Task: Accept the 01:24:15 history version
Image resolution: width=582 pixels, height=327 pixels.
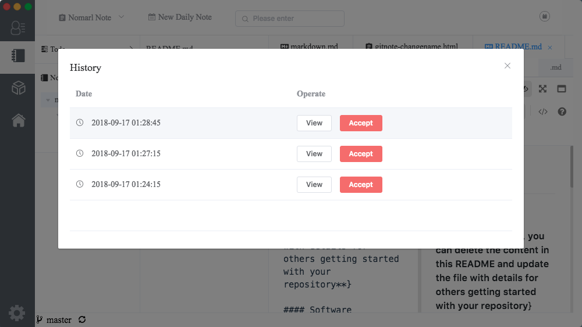Action: pyautogui.click(x=361, y=185)
